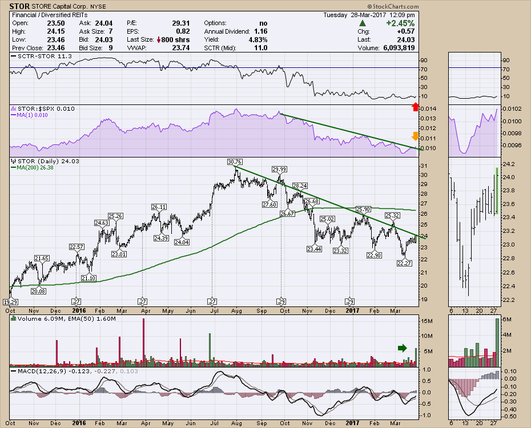
Task: Click the 22.57 price label
Action: pyautogui.click(x=77, y=247)
